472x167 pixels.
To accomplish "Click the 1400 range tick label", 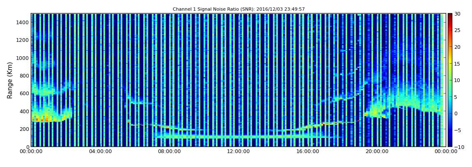I will click(x=23, y=22).
